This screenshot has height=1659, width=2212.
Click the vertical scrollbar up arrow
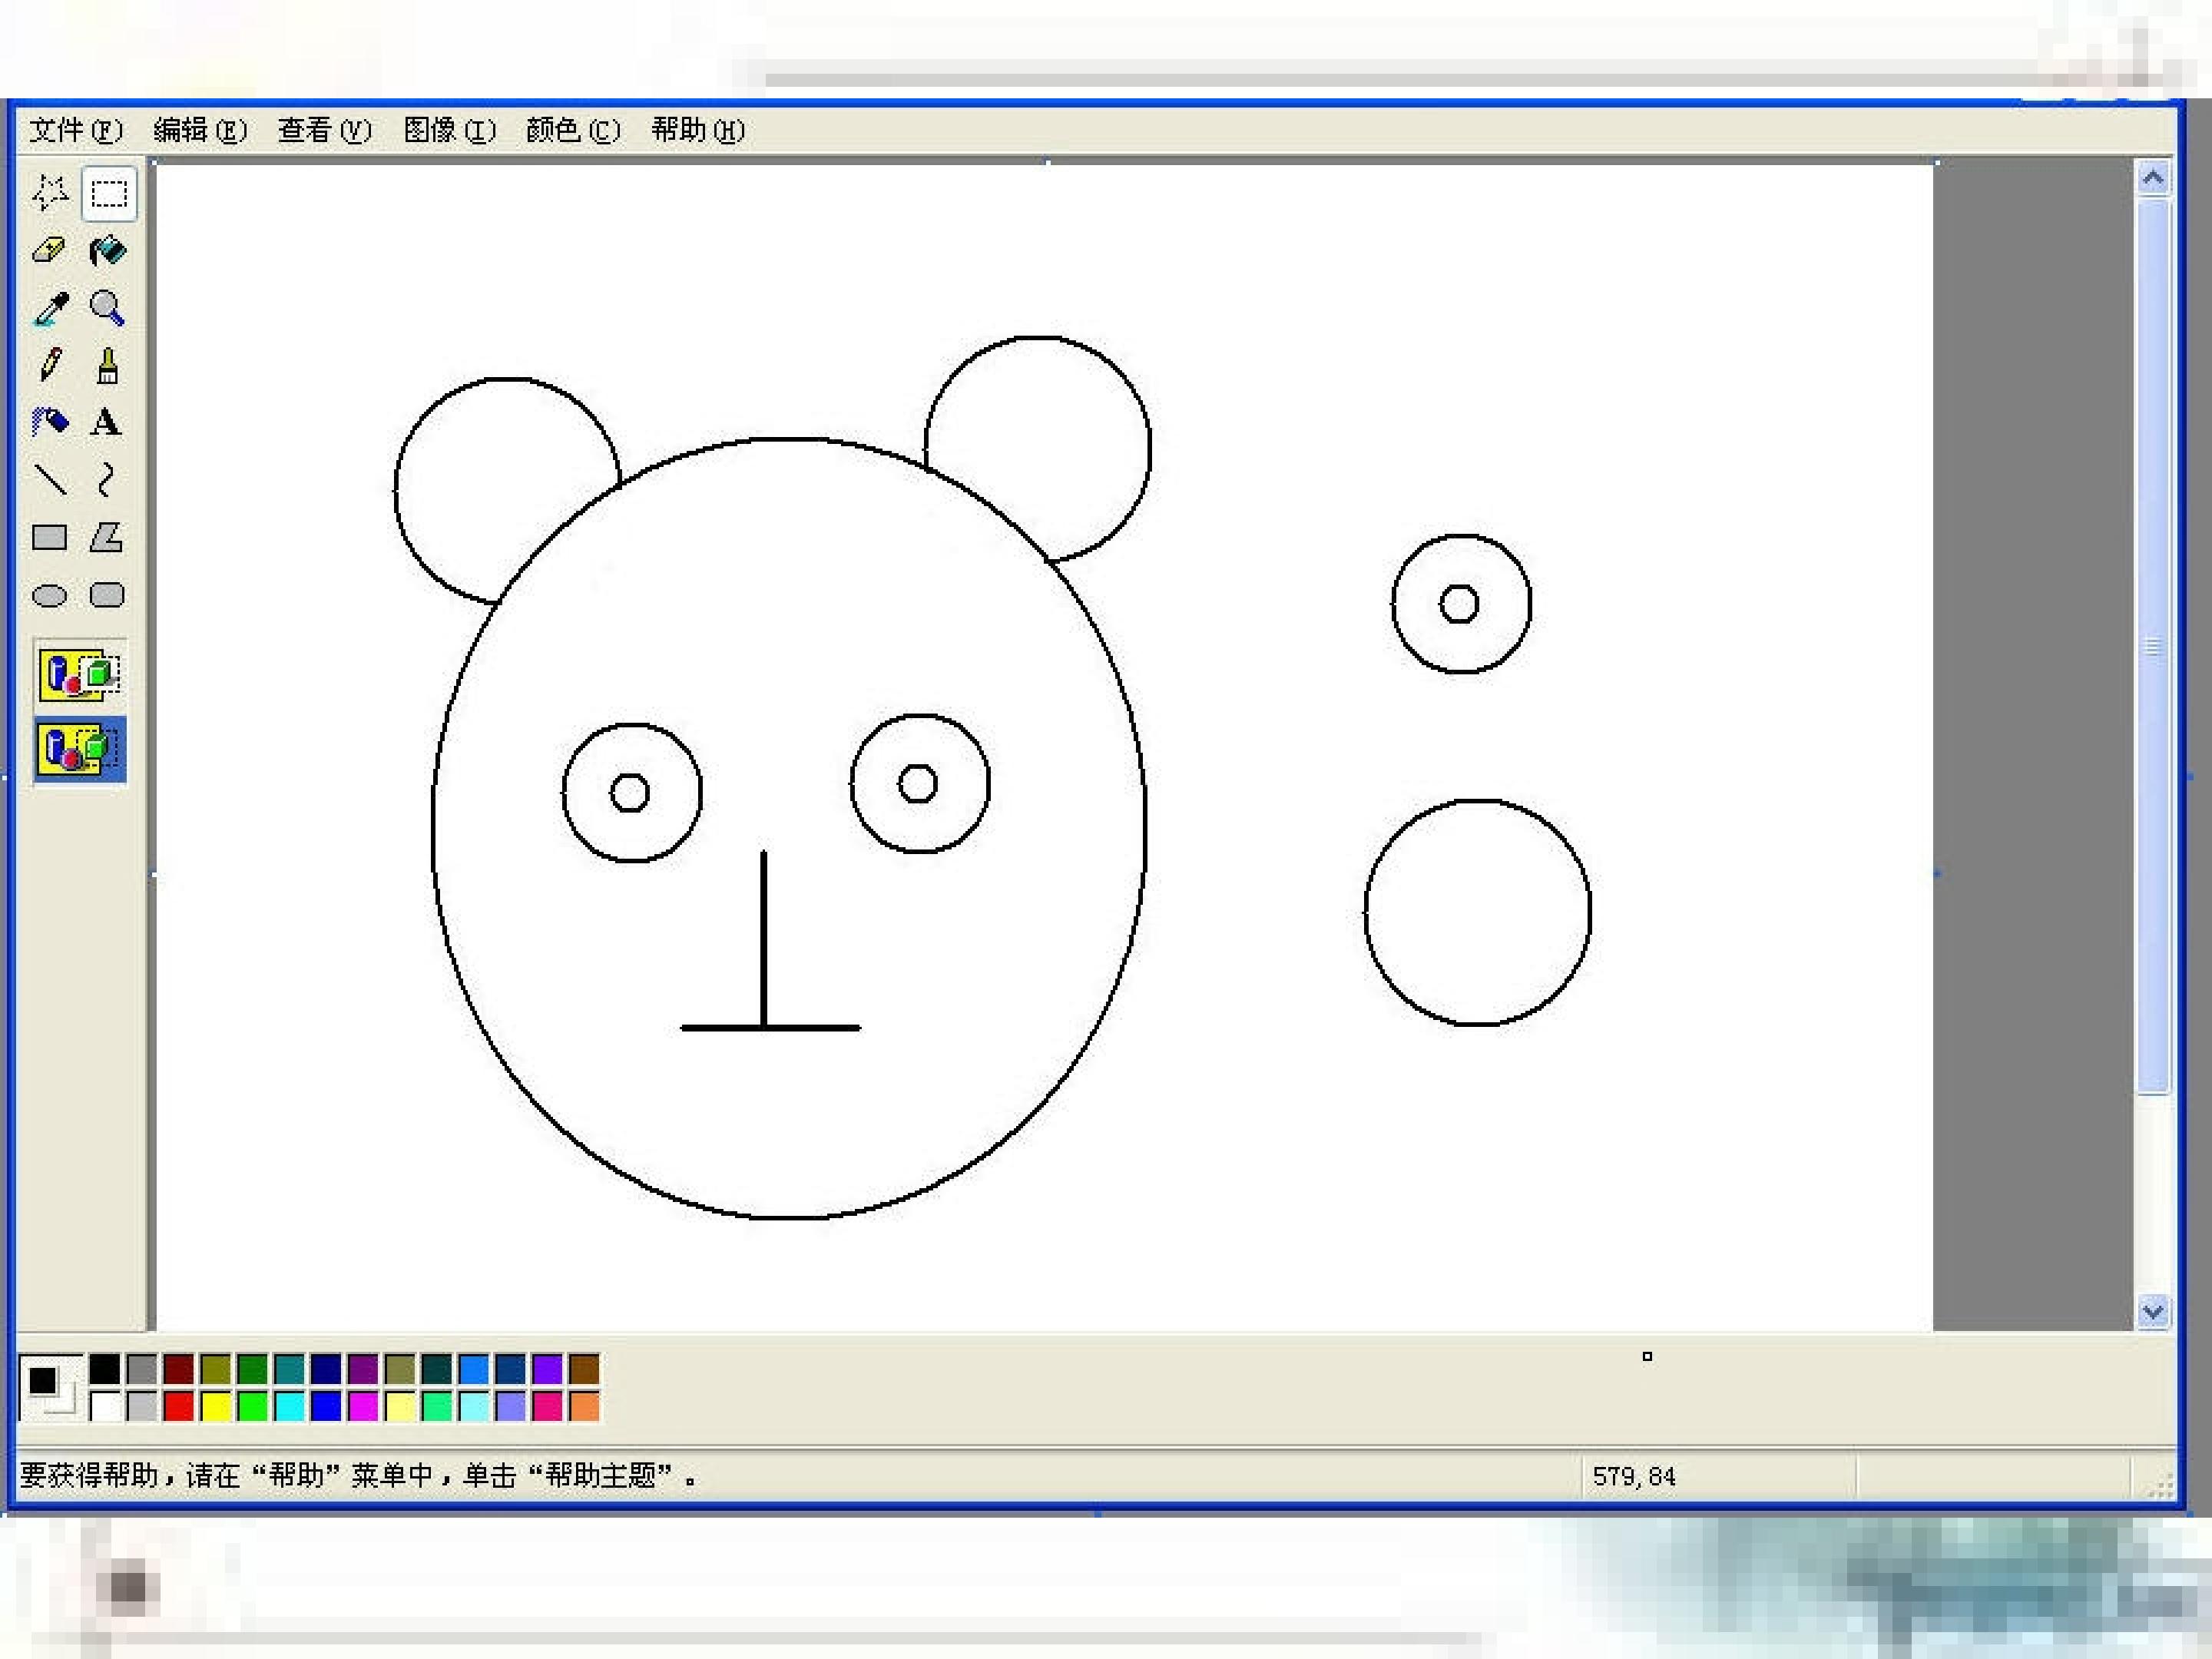(2153, 179)
